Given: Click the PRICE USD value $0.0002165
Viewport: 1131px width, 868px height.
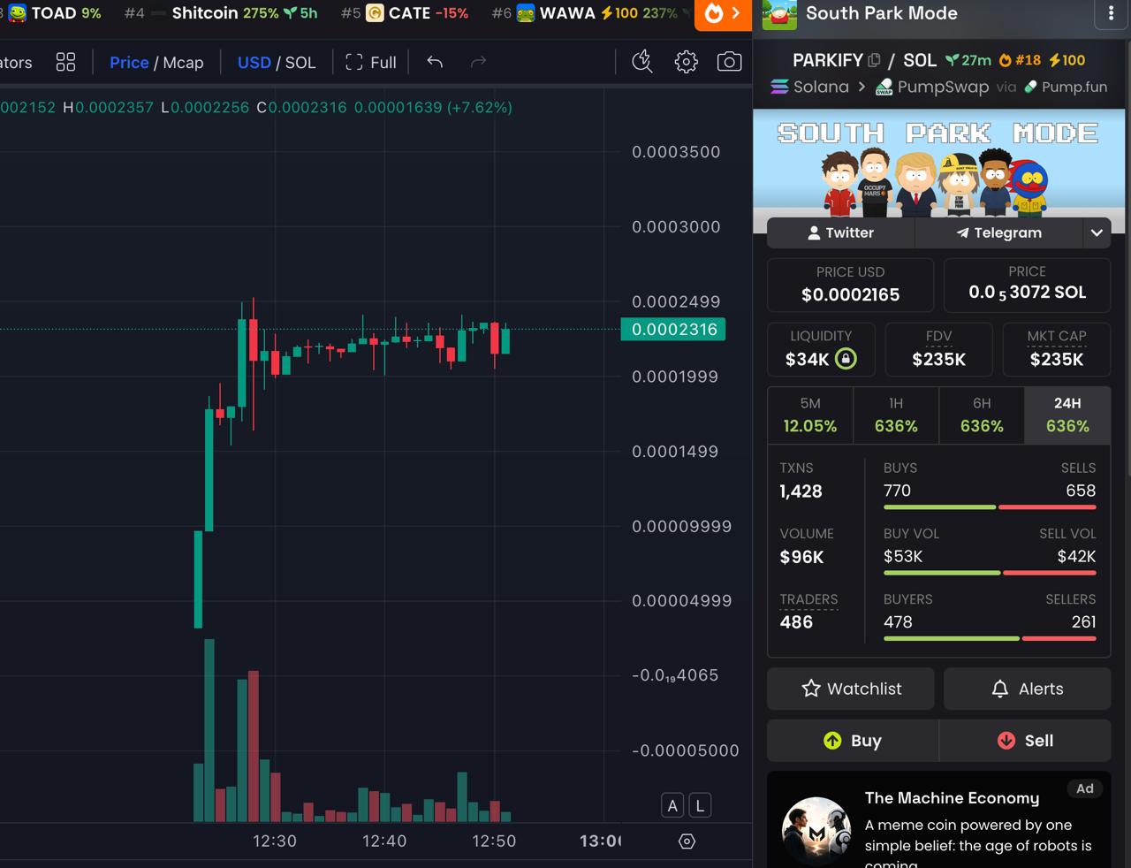Looking at the screenshot, I should pyautogui.click(x=850, y=294).
